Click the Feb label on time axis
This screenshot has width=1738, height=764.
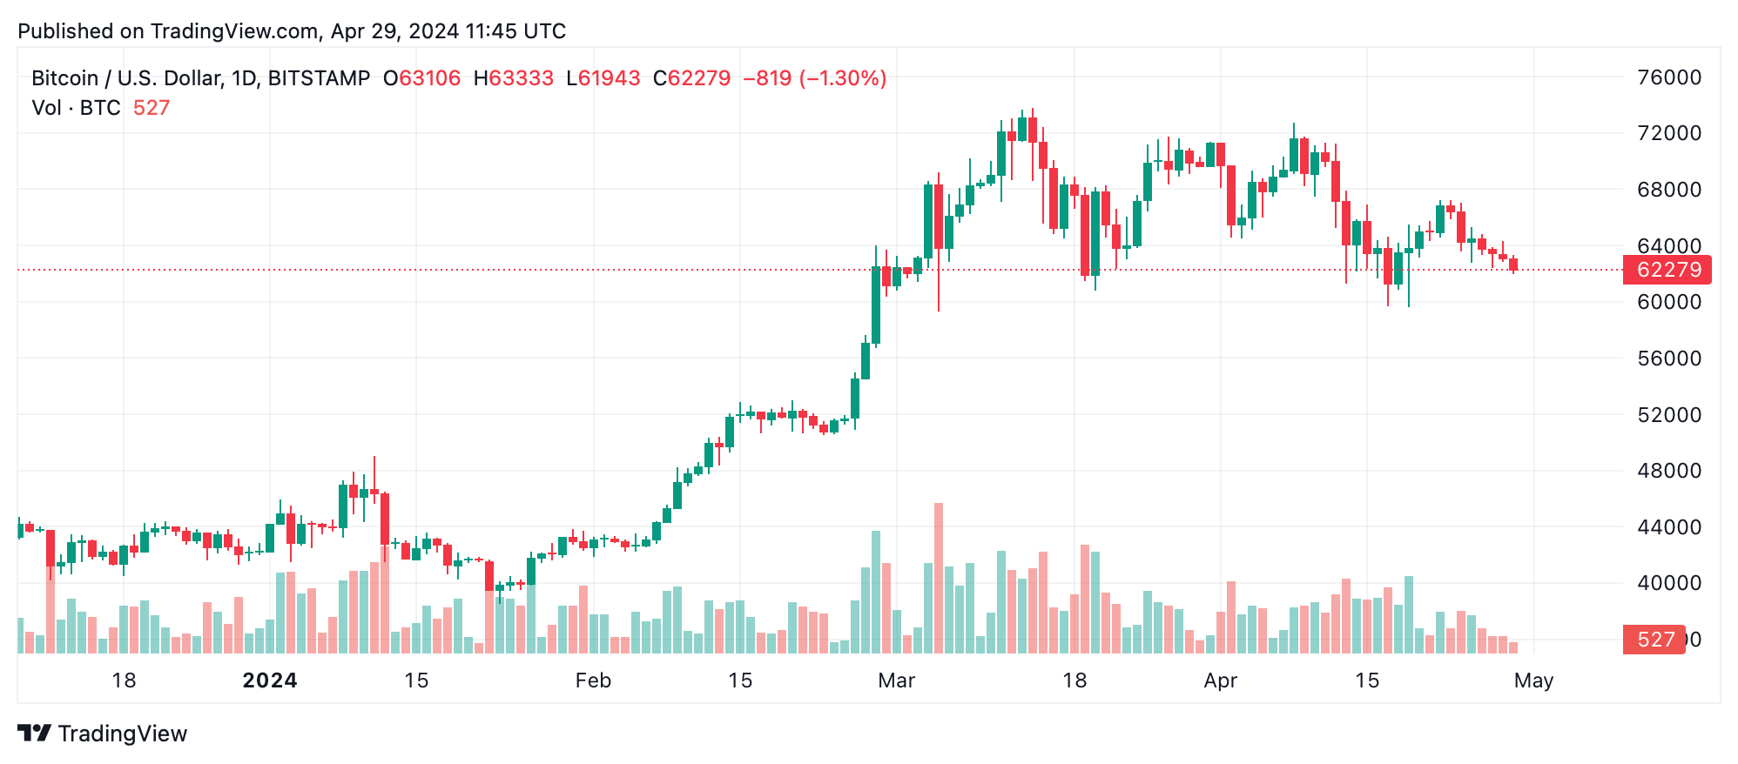click(x=593, y=680)
